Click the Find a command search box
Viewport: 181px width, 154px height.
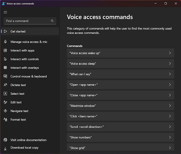click(x=27, y=21)
